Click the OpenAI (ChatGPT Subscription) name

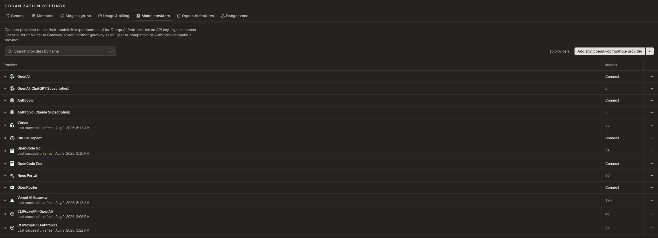(x=43, y=89)
